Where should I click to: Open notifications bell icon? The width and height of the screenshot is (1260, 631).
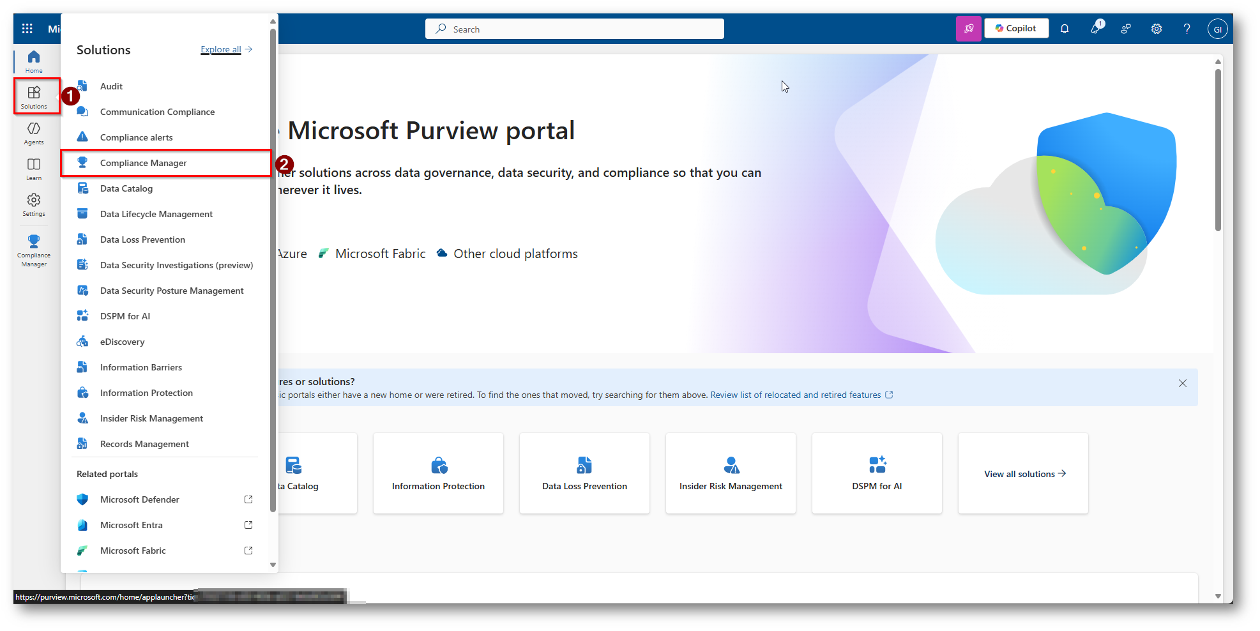coord(1065,29)
